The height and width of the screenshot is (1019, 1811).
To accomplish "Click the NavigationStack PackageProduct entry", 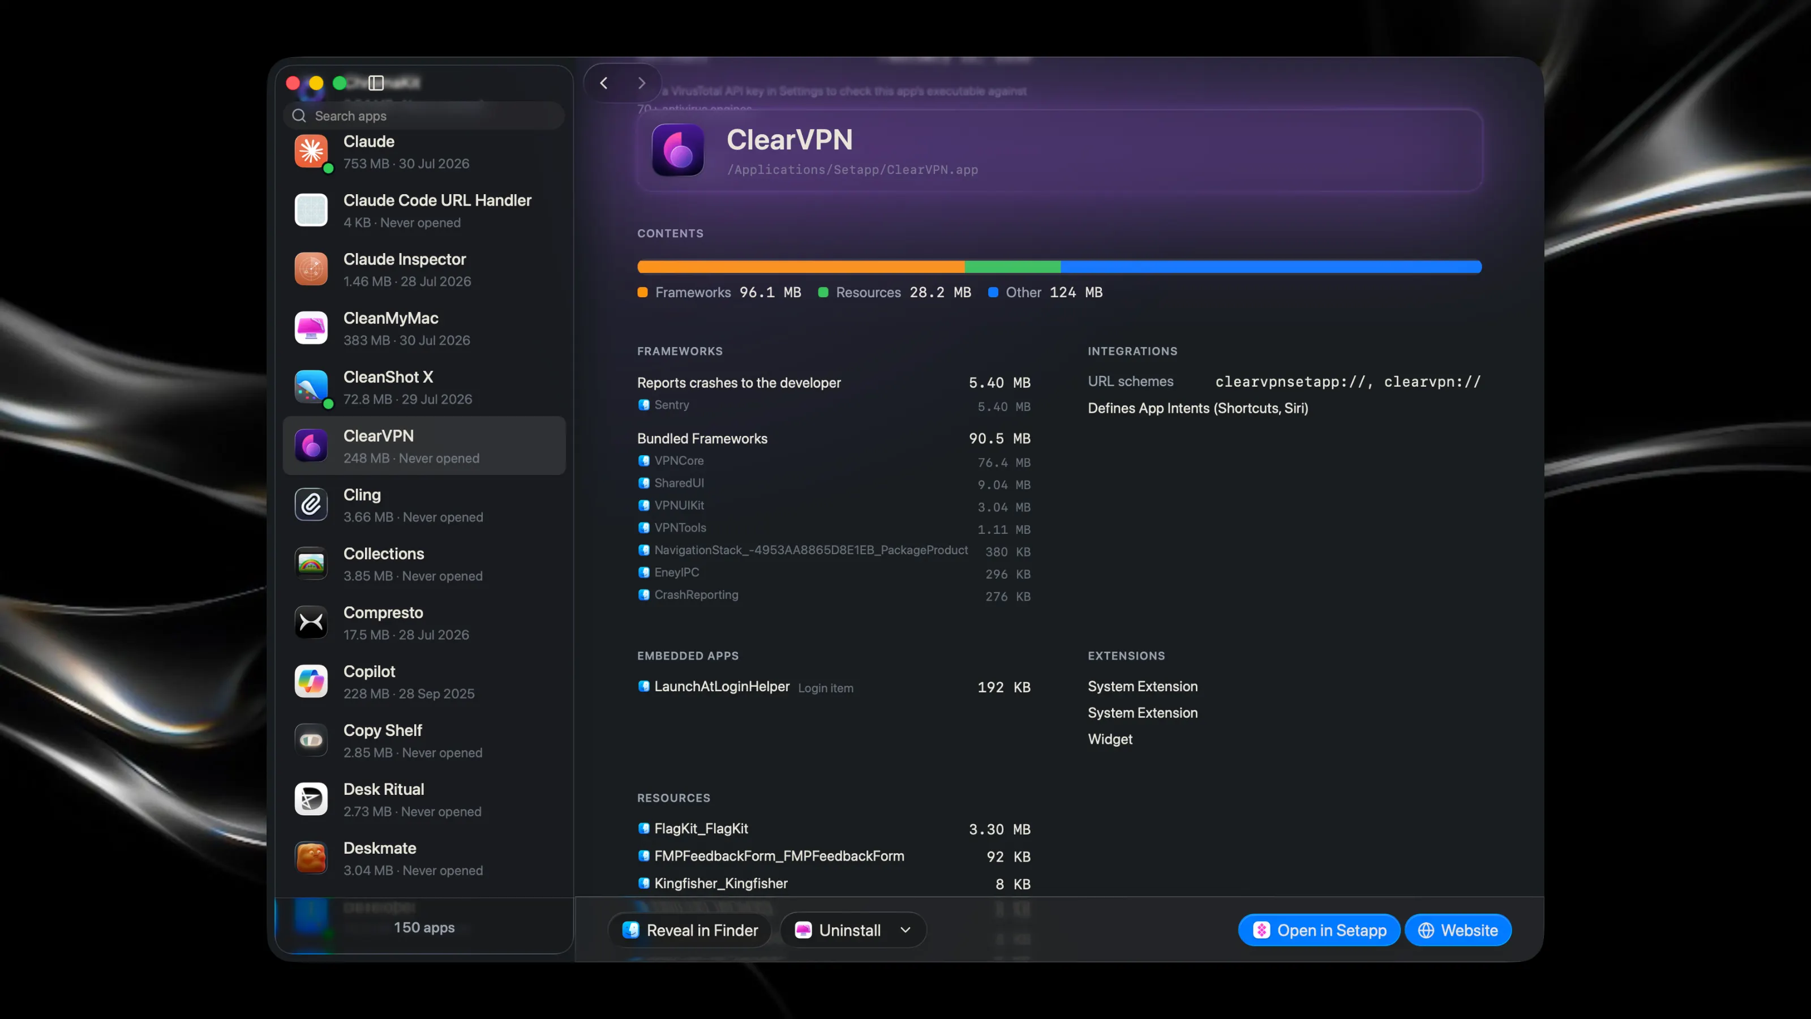I will coord(834,551).
